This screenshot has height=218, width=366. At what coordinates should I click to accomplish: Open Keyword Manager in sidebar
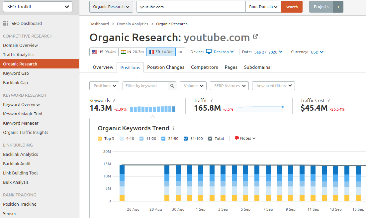click(x=21, y=123)
